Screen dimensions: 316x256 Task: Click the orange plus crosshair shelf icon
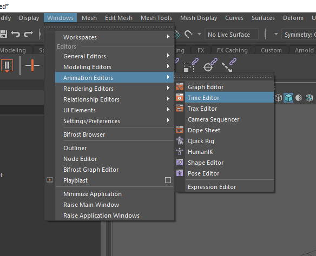32,65
